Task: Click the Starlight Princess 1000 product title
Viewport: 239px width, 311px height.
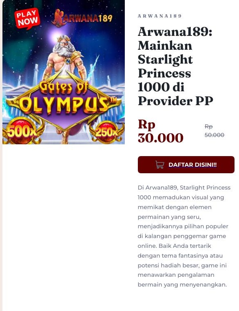Action: (175, 66)
